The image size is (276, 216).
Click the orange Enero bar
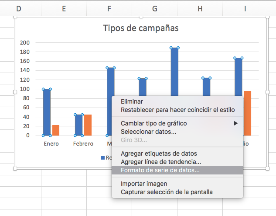click(56, 130)
